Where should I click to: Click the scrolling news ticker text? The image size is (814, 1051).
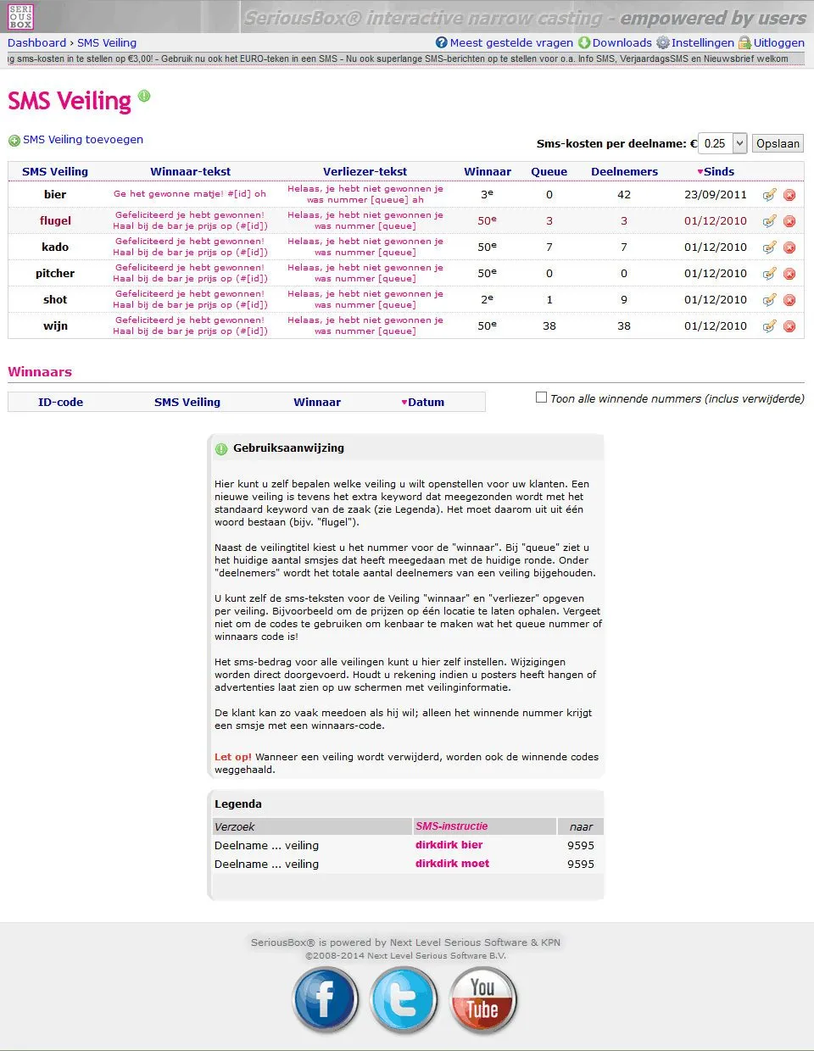(x=399, y=58)
